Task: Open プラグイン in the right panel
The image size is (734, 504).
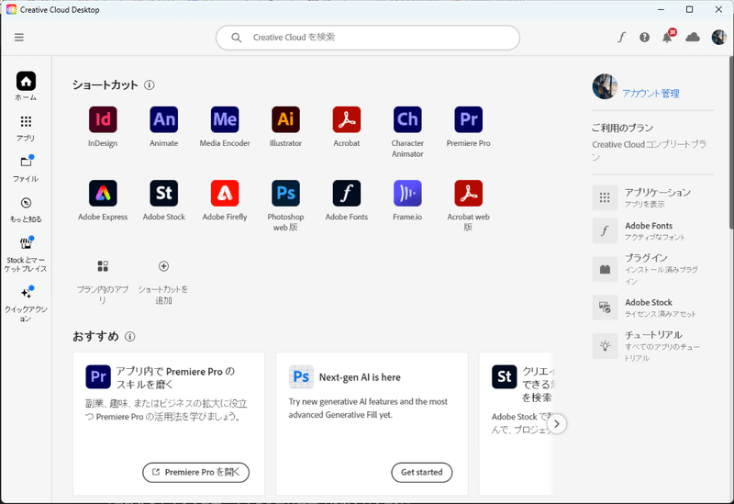Action: (653, 269)
